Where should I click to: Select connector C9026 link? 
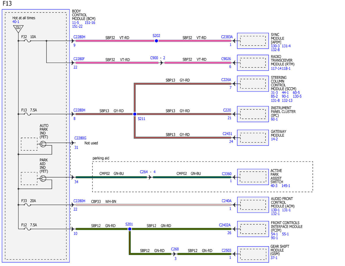point(226,59)
